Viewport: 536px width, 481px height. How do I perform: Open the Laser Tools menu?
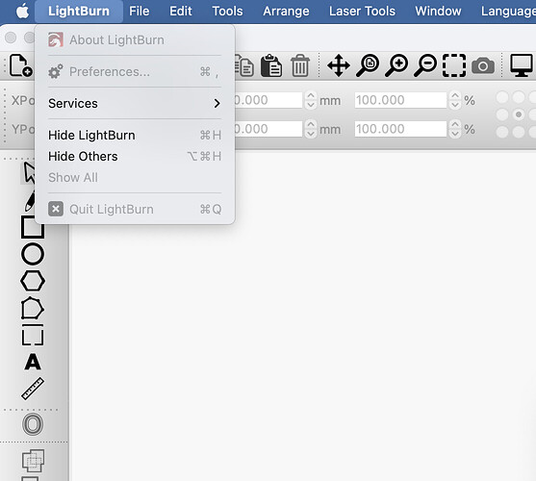coord(362,12)
